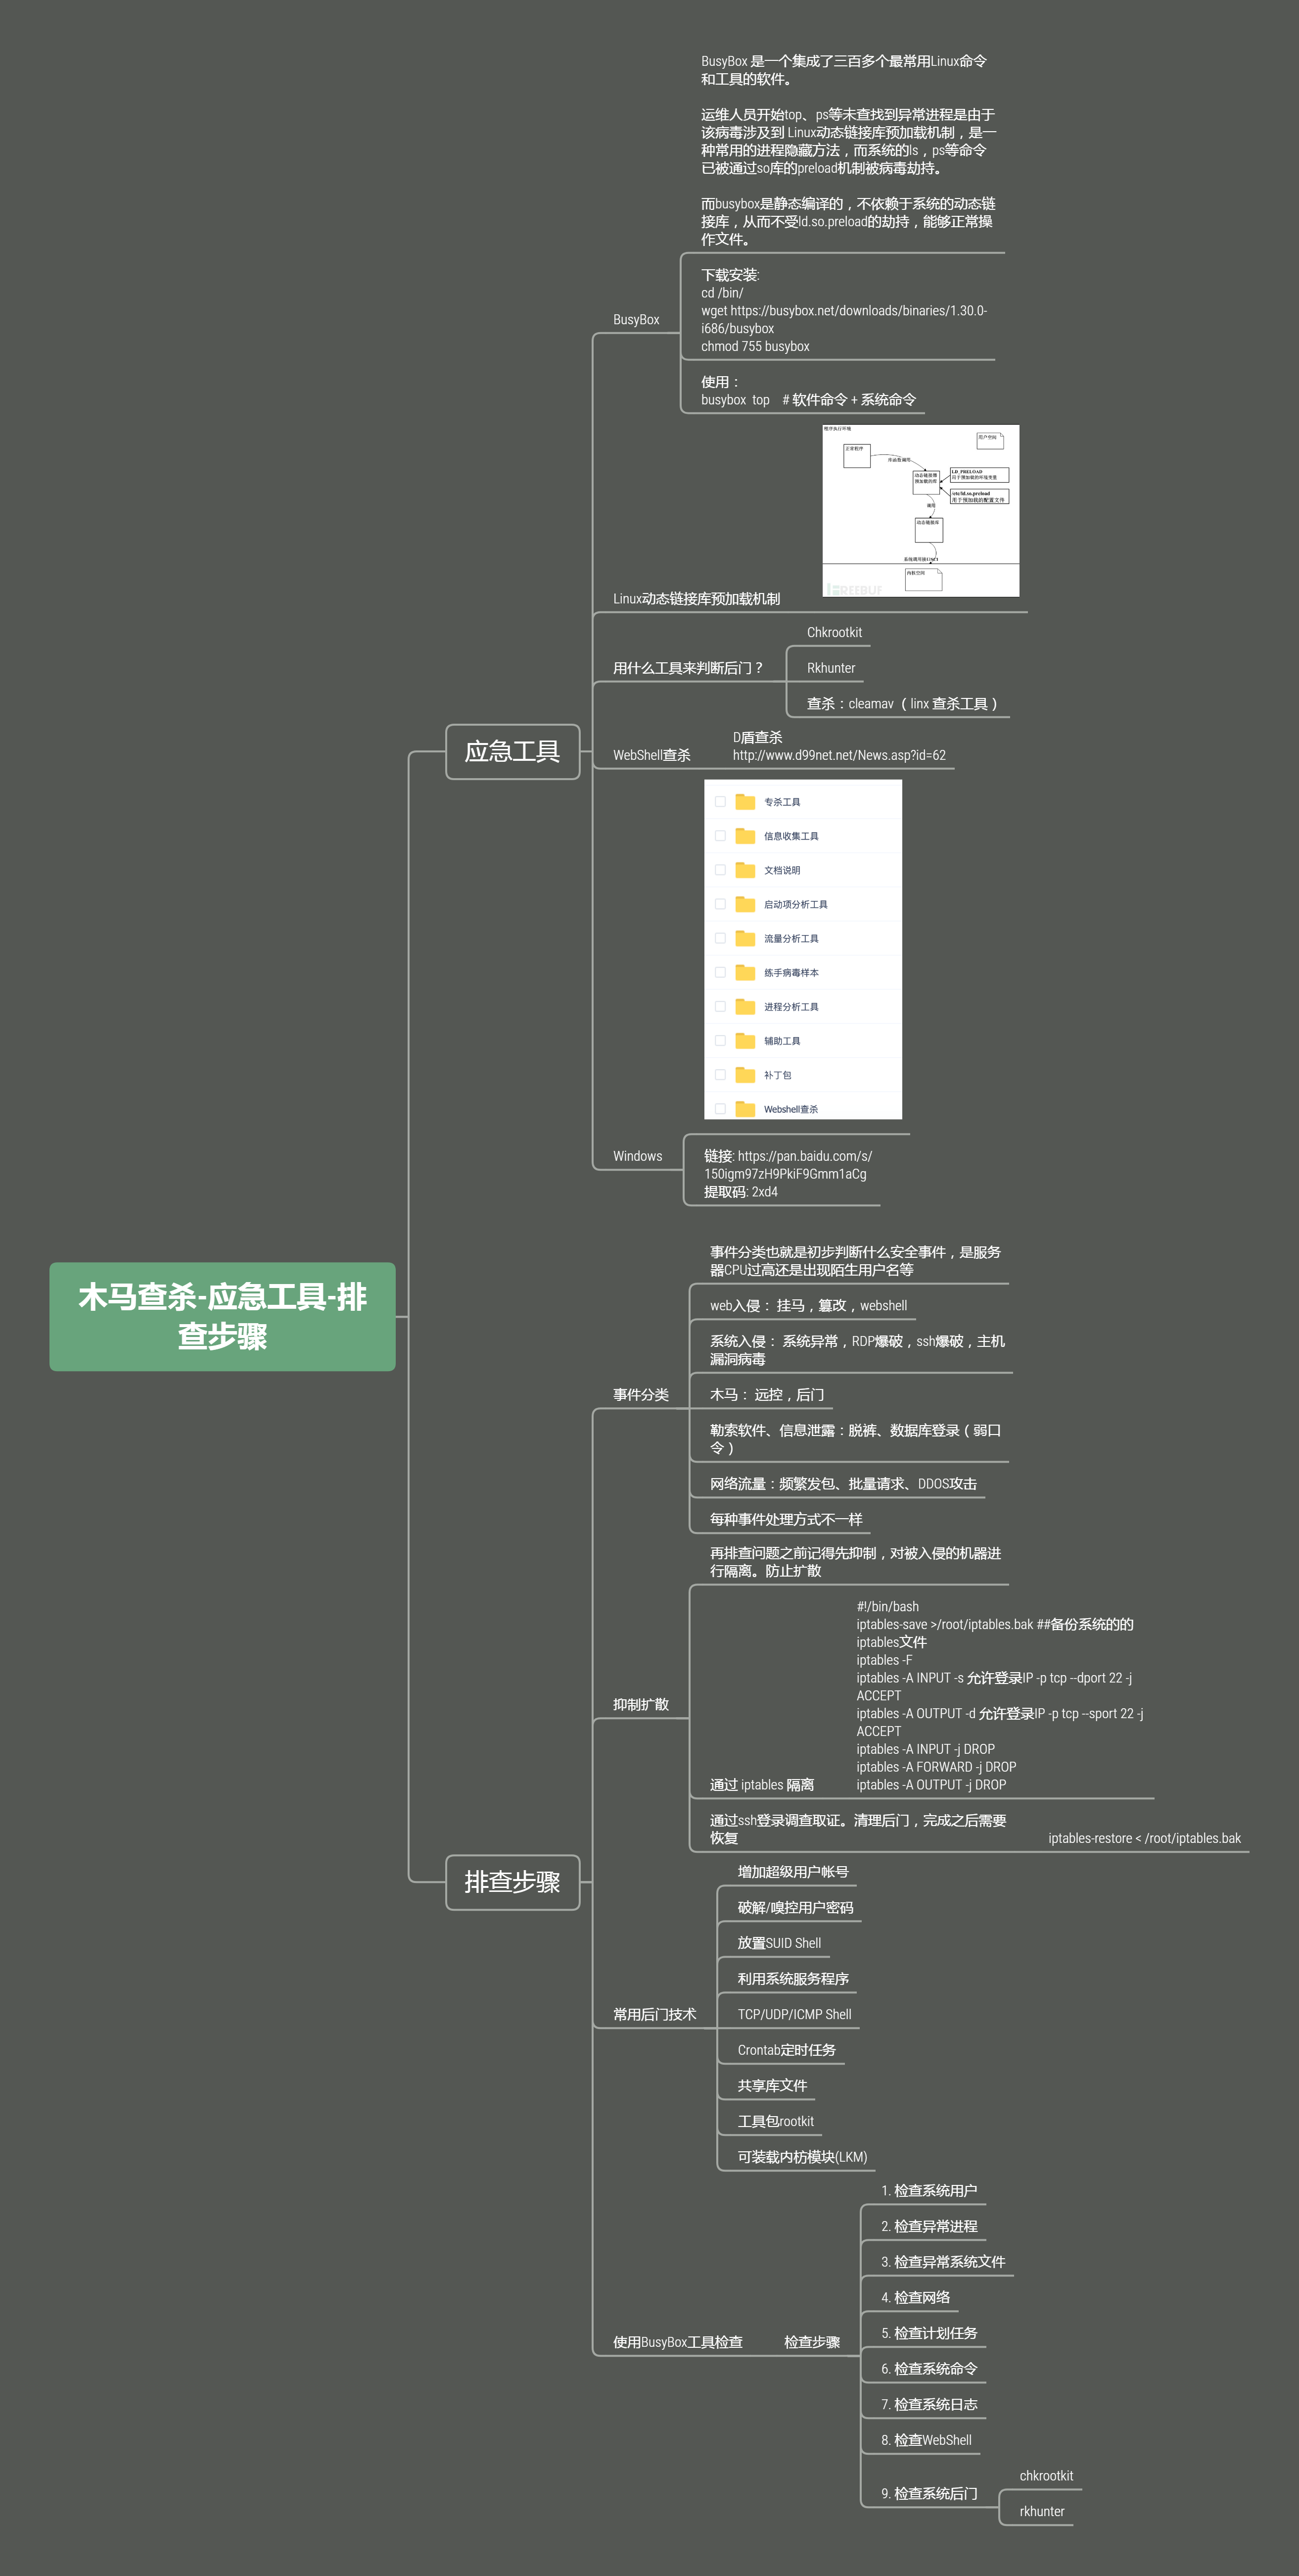Click the 通过 iptables 隔离 node
This screenshot has width=1299, height=2576.
pyautogui.click(x=761, y=1785)
